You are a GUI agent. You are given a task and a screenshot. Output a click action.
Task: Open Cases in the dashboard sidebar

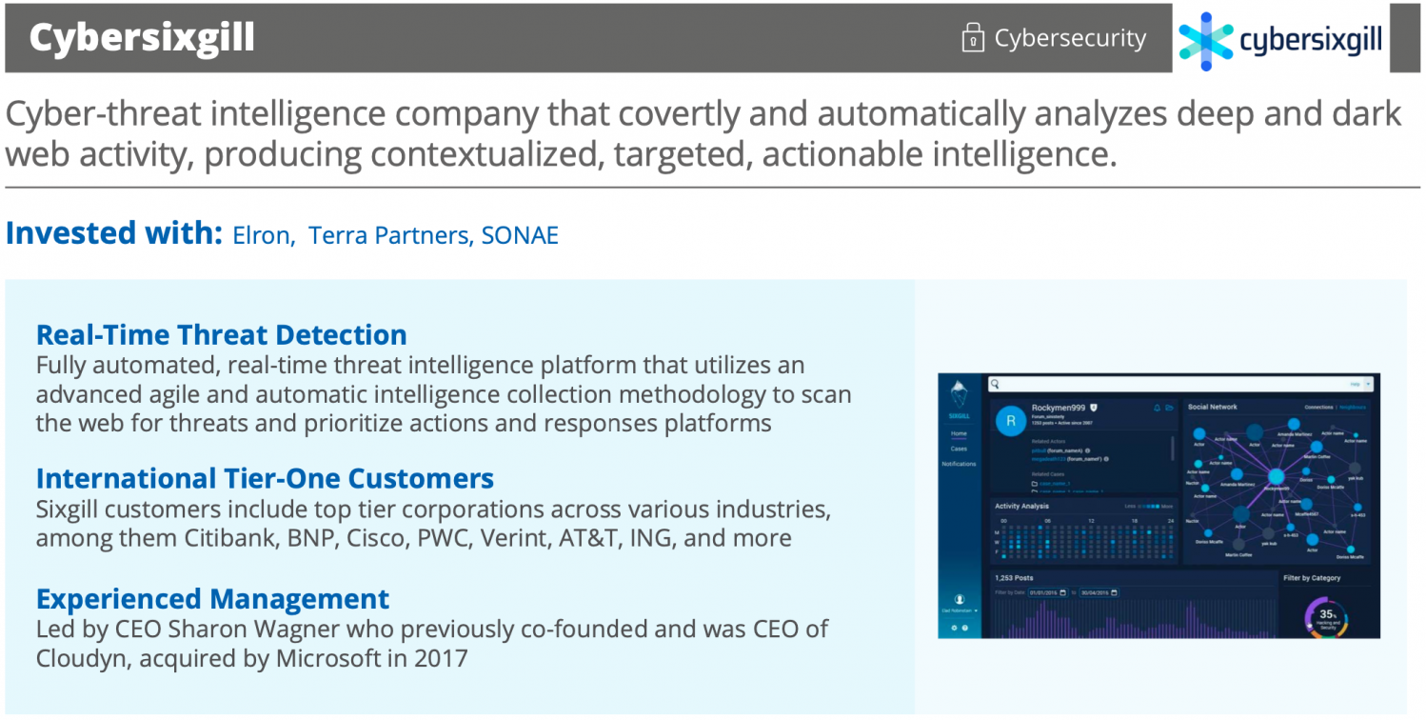[x=959, y=449]
